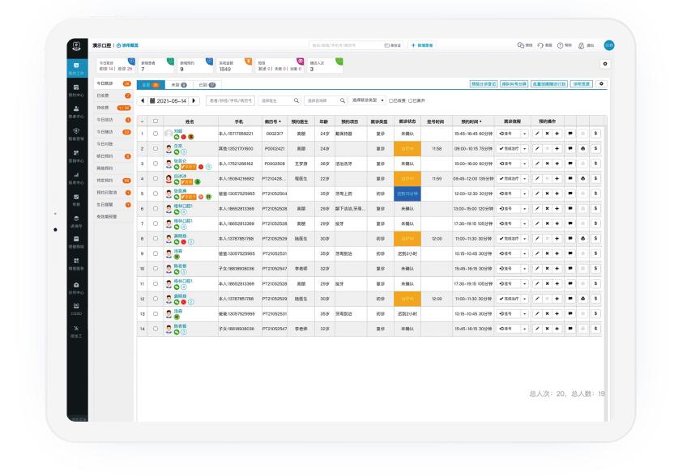The height and width of the screenshot is (476, 674).
Task: Select the top left-panel item with orange badge
Action: click(x=113, y=83)
